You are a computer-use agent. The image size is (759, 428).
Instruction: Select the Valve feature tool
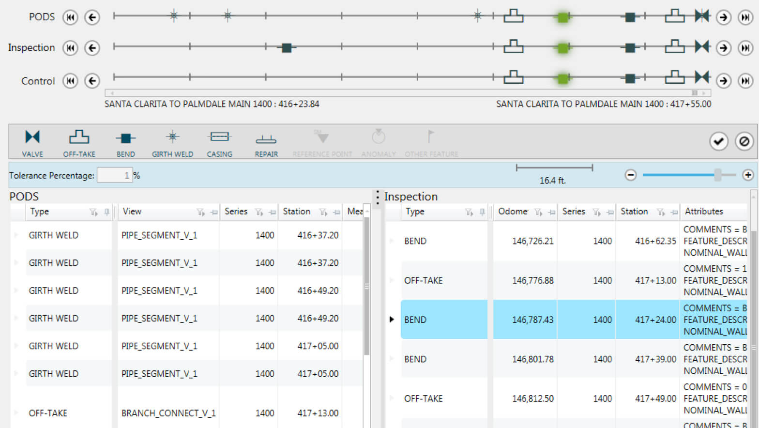[x=32, y=142]
